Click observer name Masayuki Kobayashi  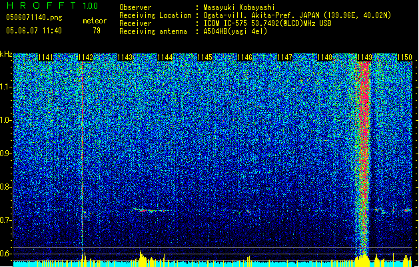[239, 7]
